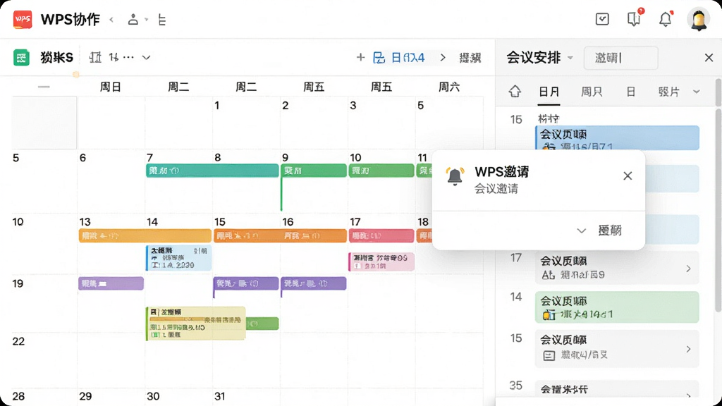Focus the input field beside 会议安排
This screenshot has height=406, width=722.
(620, 58)
